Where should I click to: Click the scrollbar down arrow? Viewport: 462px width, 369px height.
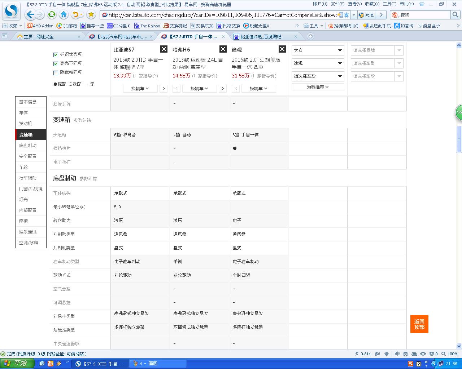[x=459, y=346]
